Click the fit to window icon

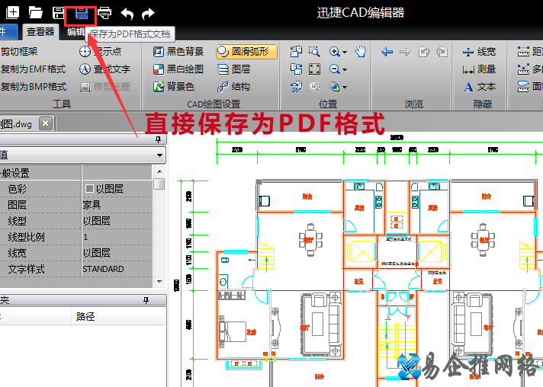pyautogui.click(x=314, y=69)
